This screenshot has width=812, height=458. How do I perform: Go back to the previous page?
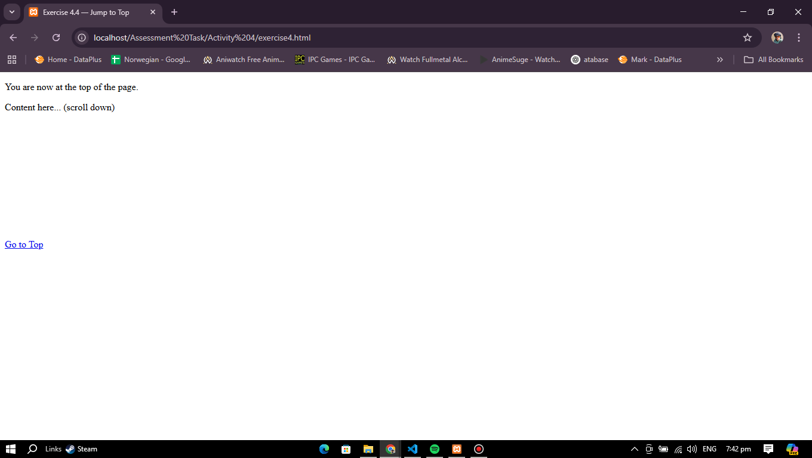tap(13, 38)
